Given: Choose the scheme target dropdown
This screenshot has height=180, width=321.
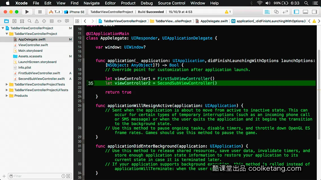Looking at the screenshot, I should 55,12.
